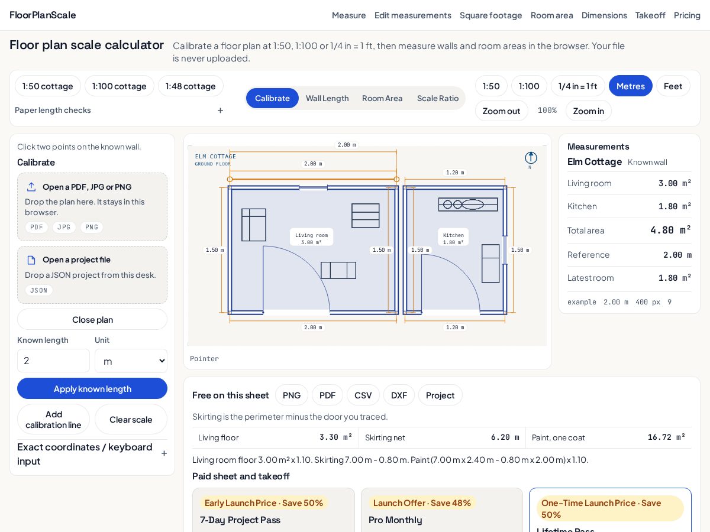The height and width of the screenshot is (532, 710).
Task: Load the 1:100 cottage sample
Action: [x=120, y=86]
